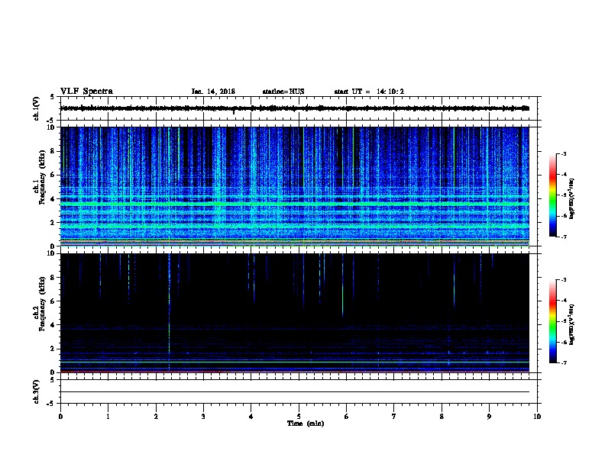Click time axis tick label "10"
605x467 pixels.
[537, 416]
